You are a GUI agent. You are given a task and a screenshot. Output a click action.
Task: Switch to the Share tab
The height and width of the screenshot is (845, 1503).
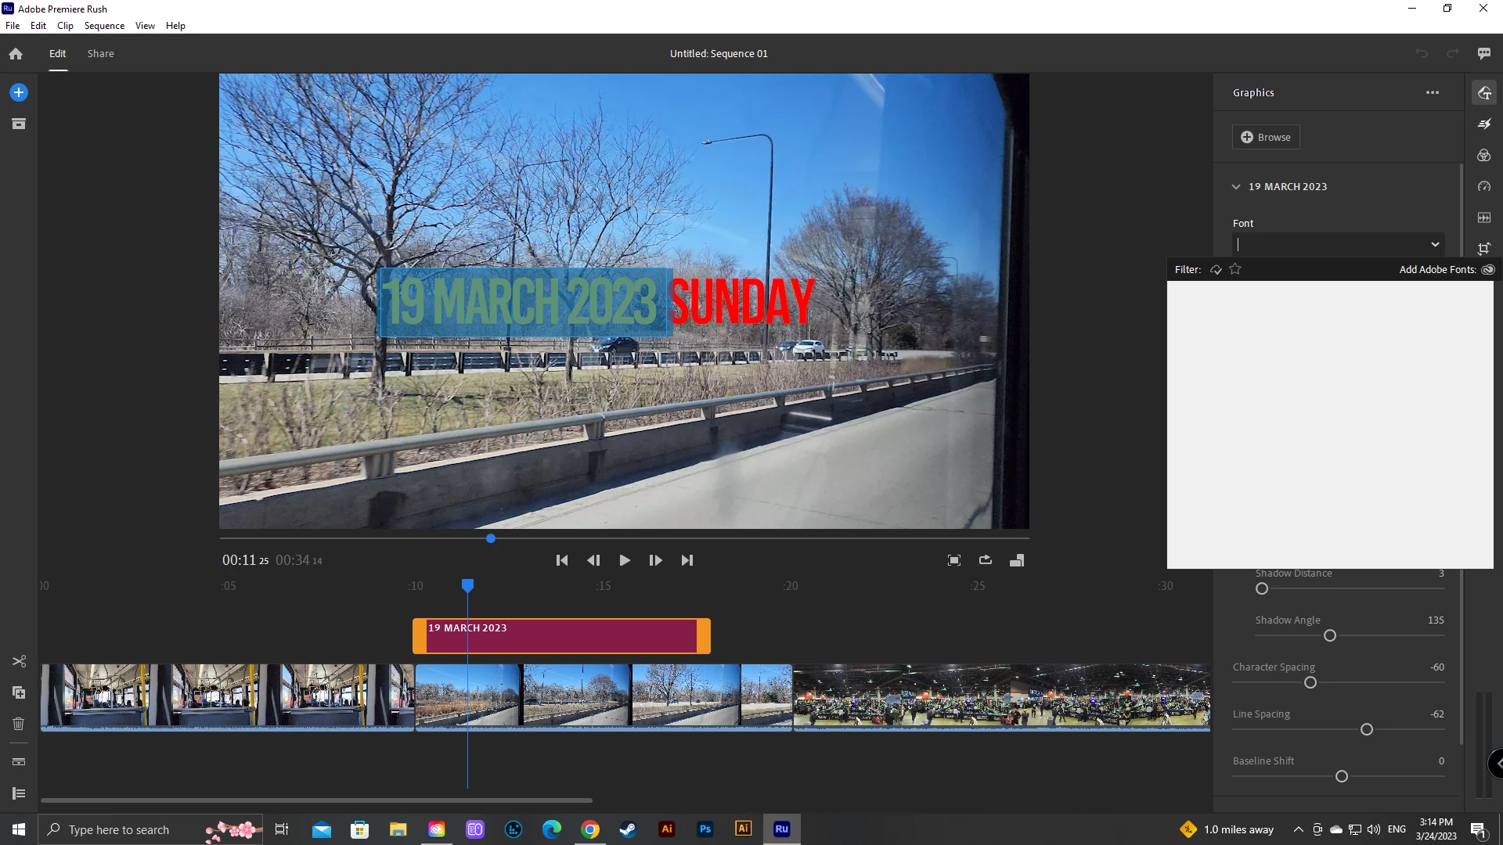(x=100, y=53)
